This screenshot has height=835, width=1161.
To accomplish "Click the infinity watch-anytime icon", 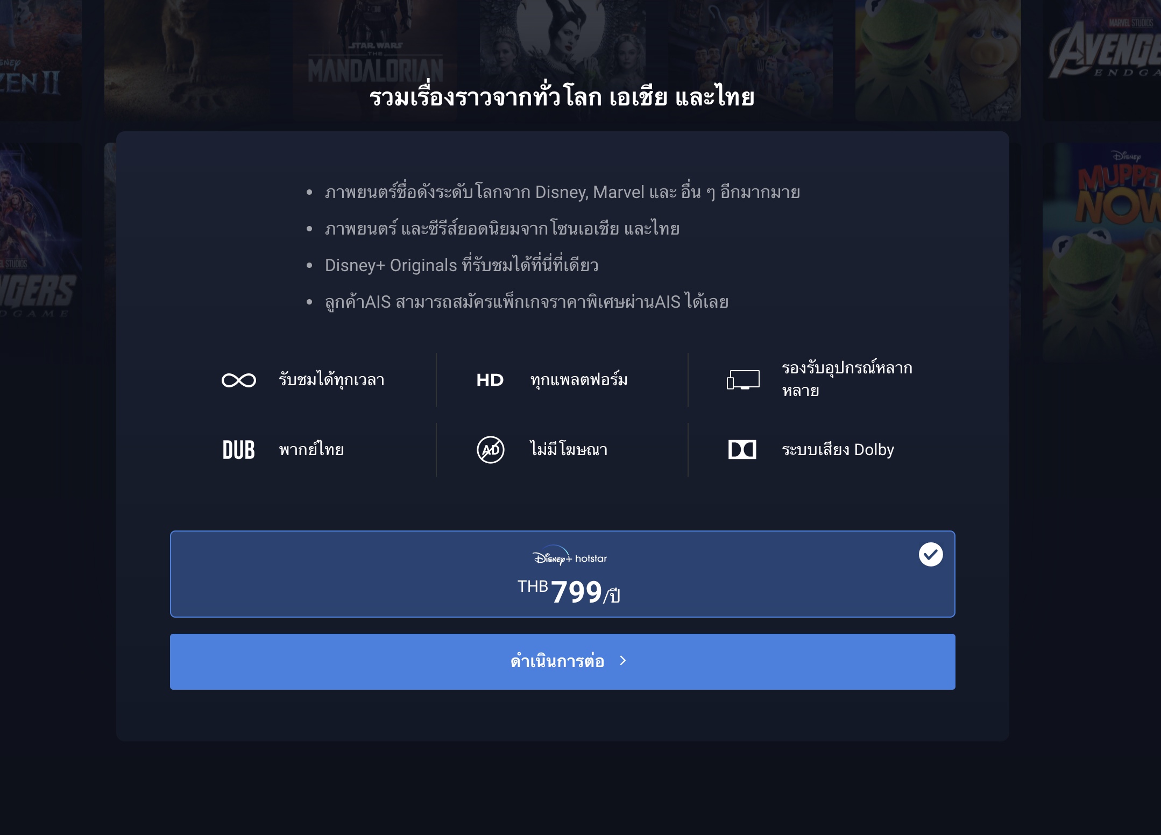I will click(x=239, y=380).
